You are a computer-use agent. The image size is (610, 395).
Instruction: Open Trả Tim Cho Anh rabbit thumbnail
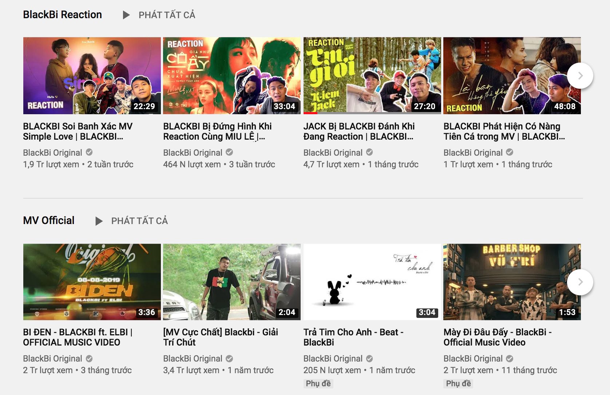click(372, 282)
